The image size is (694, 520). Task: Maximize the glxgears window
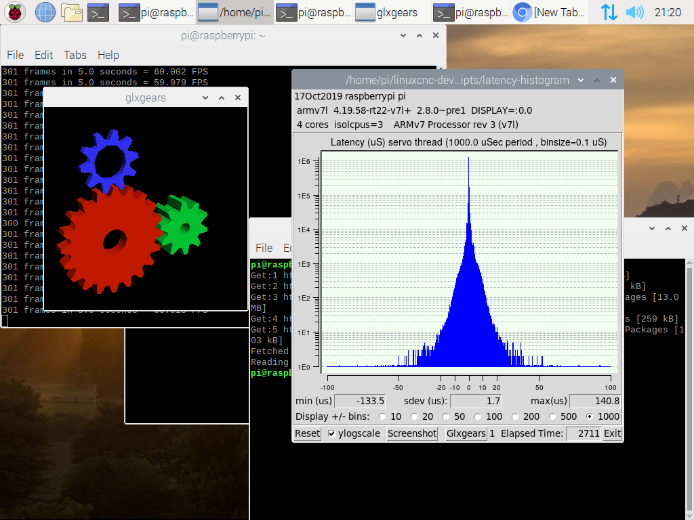click(x=222, y=97)
